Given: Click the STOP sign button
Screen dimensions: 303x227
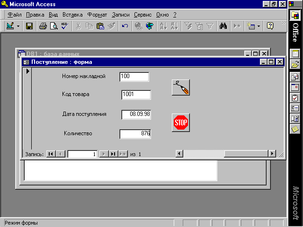Looking at the screenshot, I should pyautogui.click(x=181, y=122).
